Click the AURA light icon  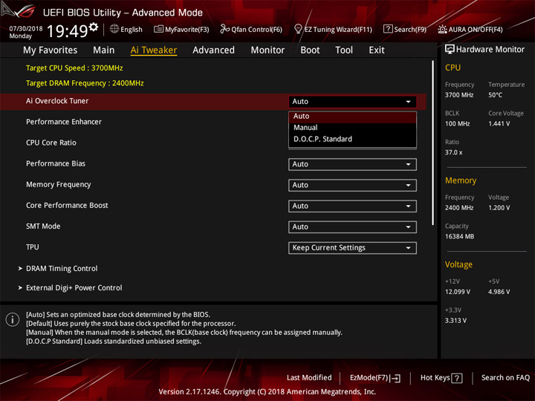tap(442, 29)
